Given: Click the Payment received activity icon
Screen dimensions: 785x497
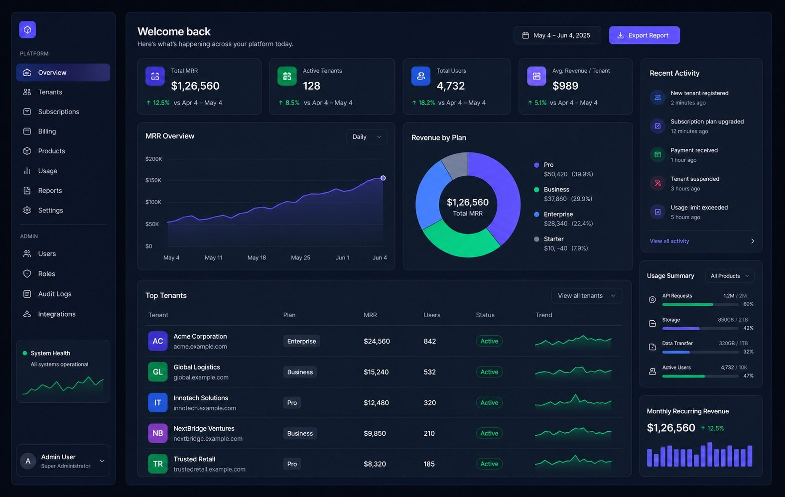Looking at the screenshot, I should [x=657, y=155].
